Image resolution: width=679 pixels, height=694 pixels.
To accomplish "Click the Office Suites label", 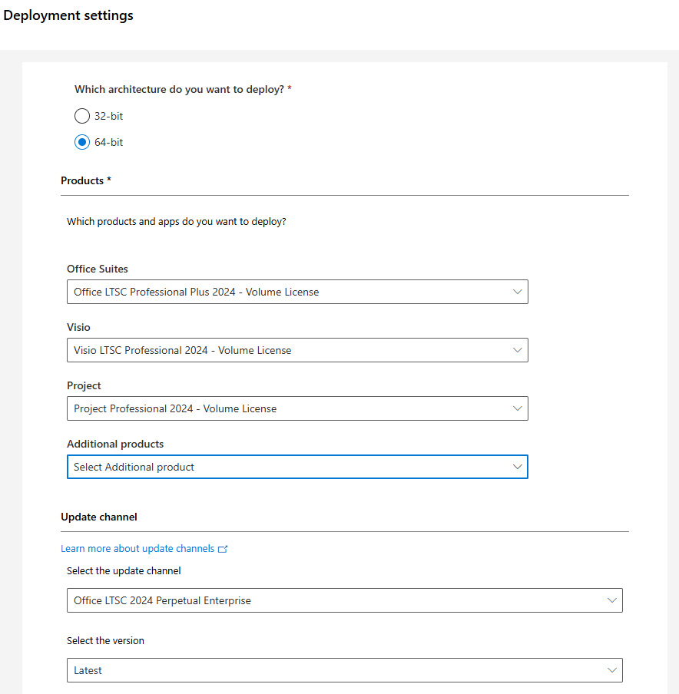I will pyautogui.click(x=98, y=269).
